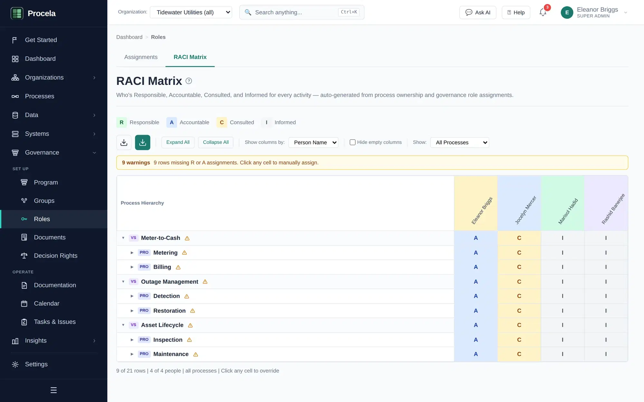Image resolution: width=644 pixels, height=402 pixels.
Task: Click the hamburger menu icon at sidebar bottom
Action: pyautogui.click(x=53, y=390)
